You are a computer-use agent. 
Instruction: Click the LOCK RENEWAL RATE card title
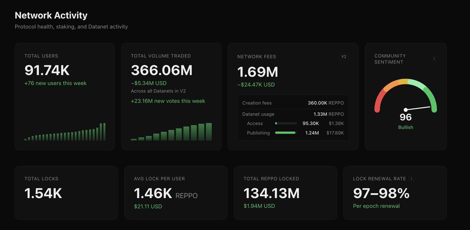pos(380,179)
